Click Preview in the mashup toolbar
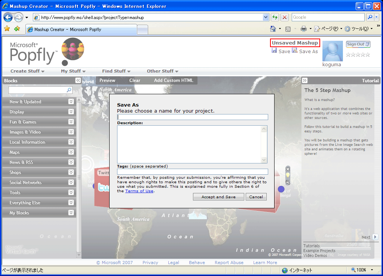Viewport: 383px width, 276px height. click(107, 80)
